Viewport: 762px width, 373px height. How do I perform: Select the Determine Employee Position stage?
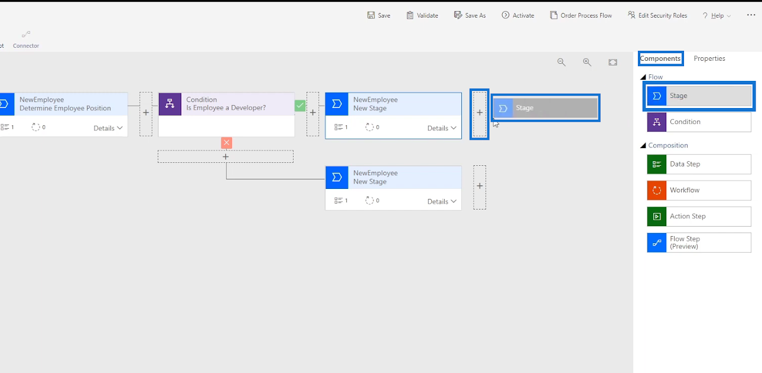64,114
